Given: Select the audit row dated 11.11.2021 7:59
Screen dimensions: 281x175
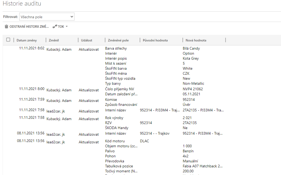Looking at the screenshot, I should (32, 99).
